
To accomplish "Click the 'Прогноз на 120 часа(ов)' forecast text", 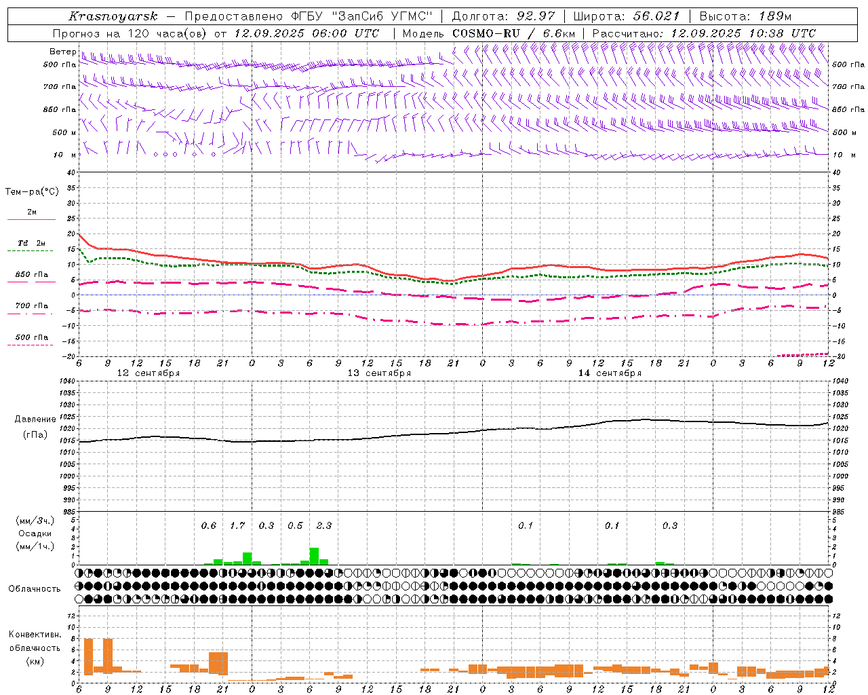I will click(130, 33).
